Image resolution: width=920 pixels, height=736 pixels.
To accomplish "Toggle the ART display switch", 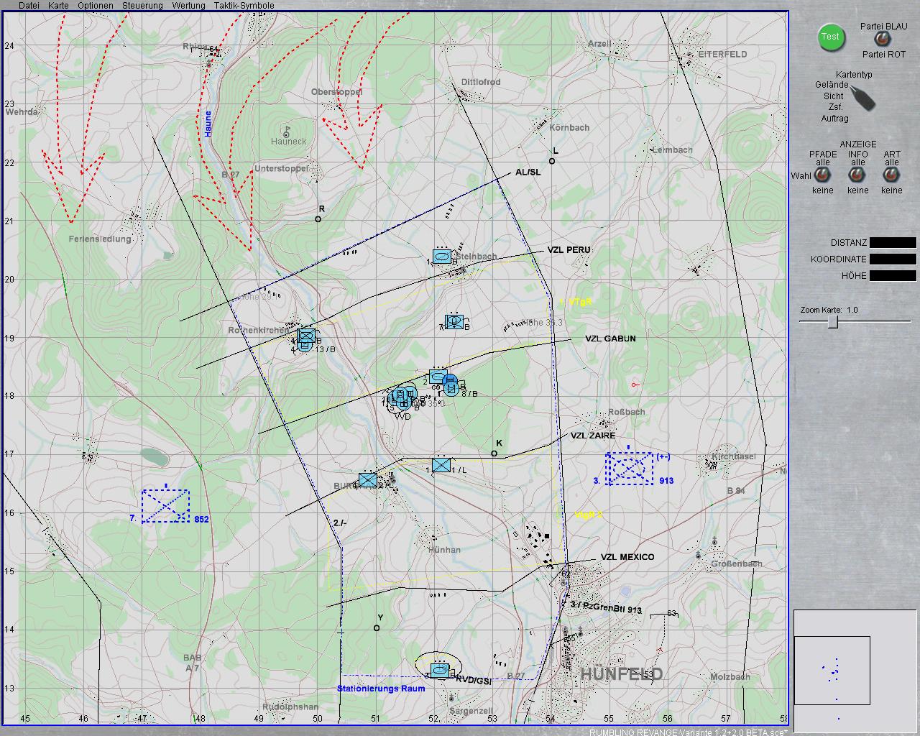I will click(891, 176).
